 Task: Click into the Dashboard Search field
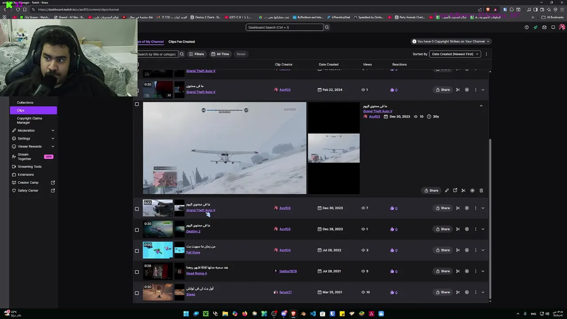pos(284,27)
